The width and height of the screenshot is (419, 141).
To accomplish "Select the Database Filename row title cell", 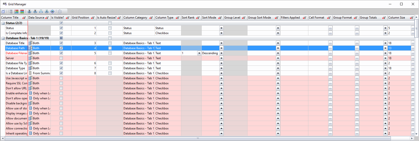I will 16,53.
